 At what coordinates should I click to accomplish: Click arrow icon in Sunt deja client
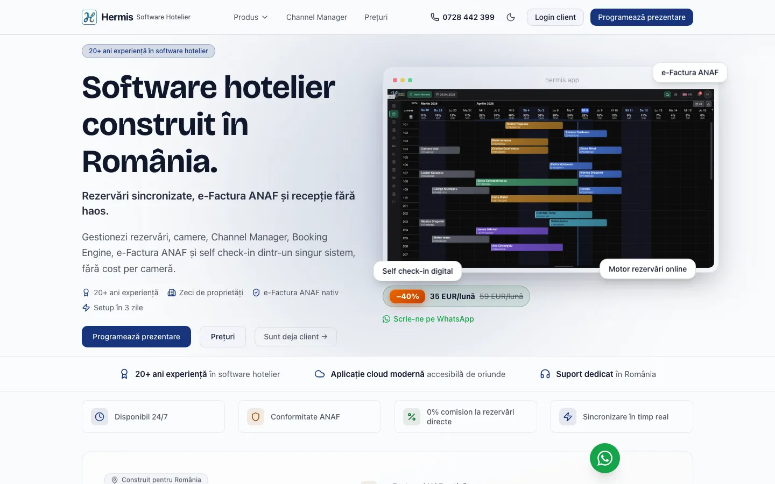point(325,337)
